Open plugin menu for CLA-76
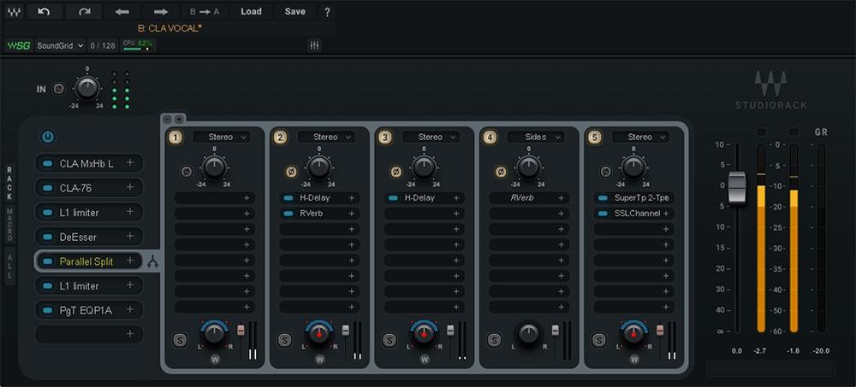Image resolution: width=856 pixels, height=387 pixels. click(x=130, y=187)
